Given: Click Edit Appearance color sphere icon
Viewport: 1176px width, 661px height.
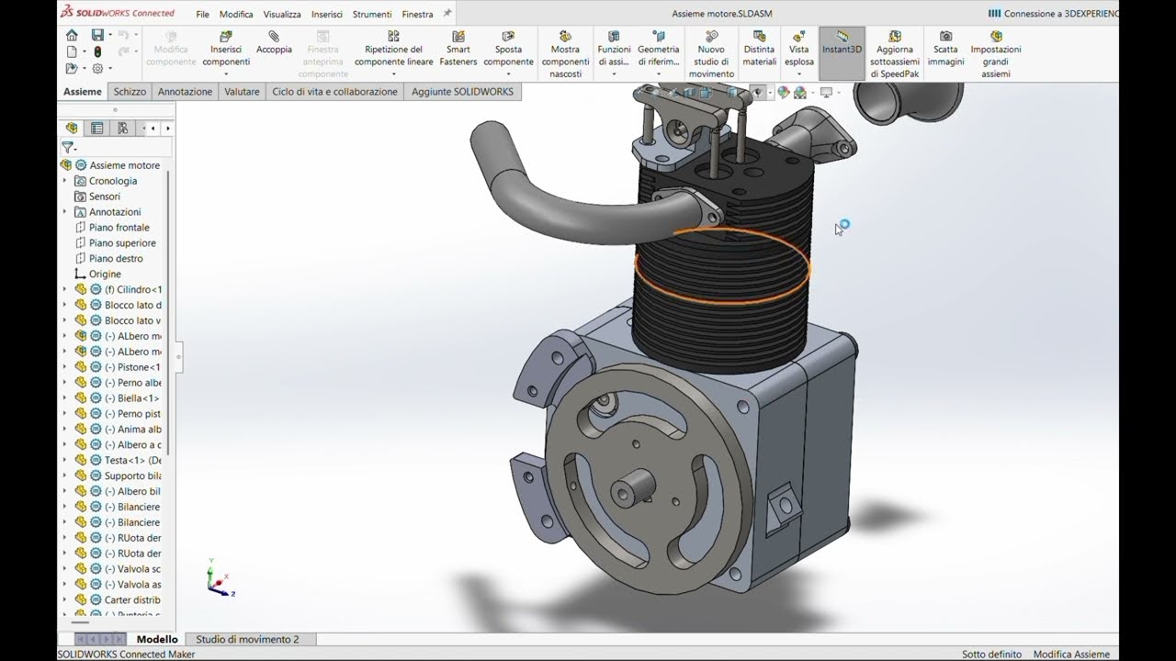Looking at the screenshot, I should [783, 93].
